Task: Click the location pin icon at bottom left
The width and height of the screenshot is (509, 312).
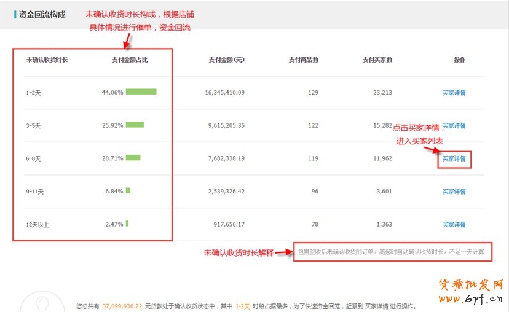Action: click(42, 304)
